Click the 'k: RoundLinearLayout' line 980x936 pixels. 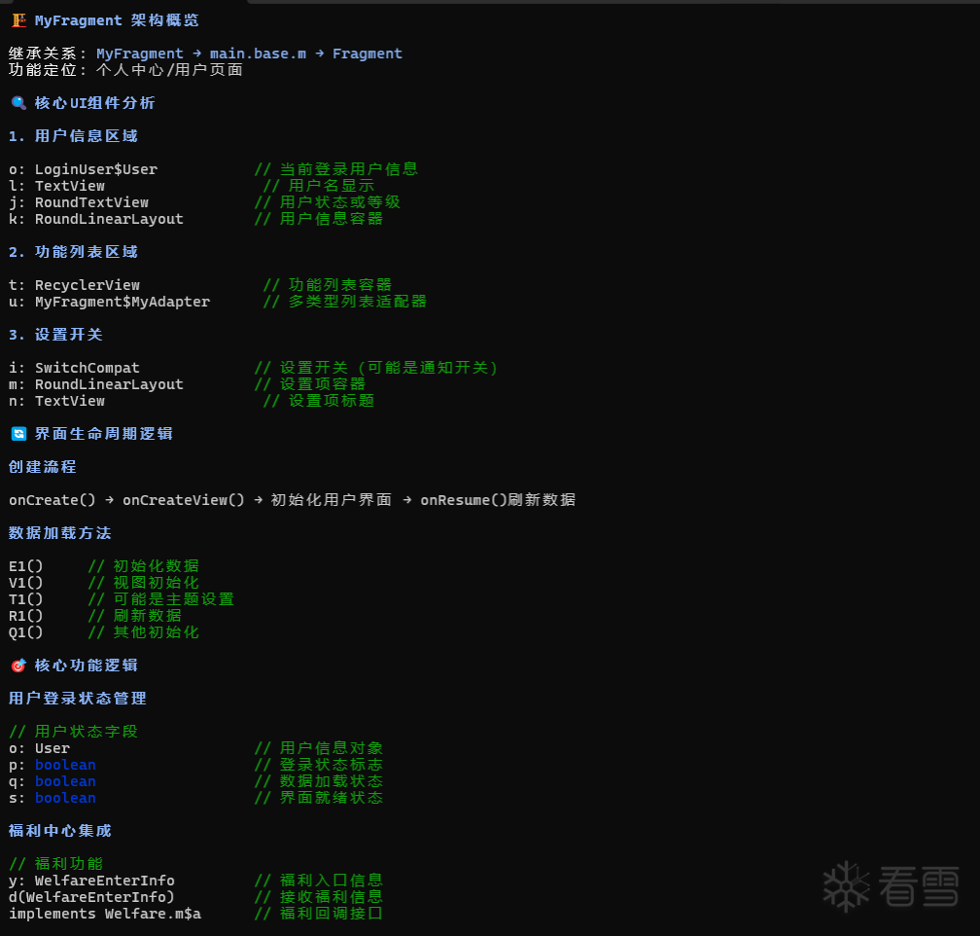96,219
